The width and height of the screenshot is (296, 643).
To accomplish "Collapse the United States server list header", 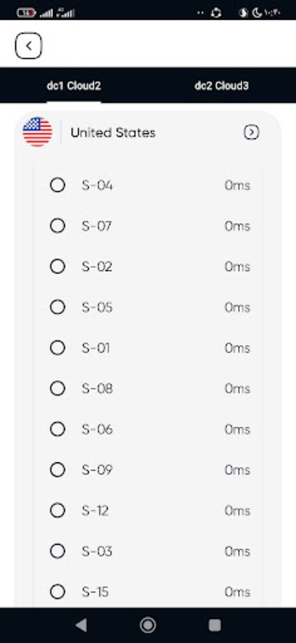I will coord(148,133).
